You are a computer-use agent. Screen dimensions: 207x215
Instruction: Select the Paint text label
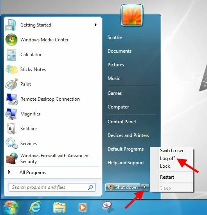[25, 84]
